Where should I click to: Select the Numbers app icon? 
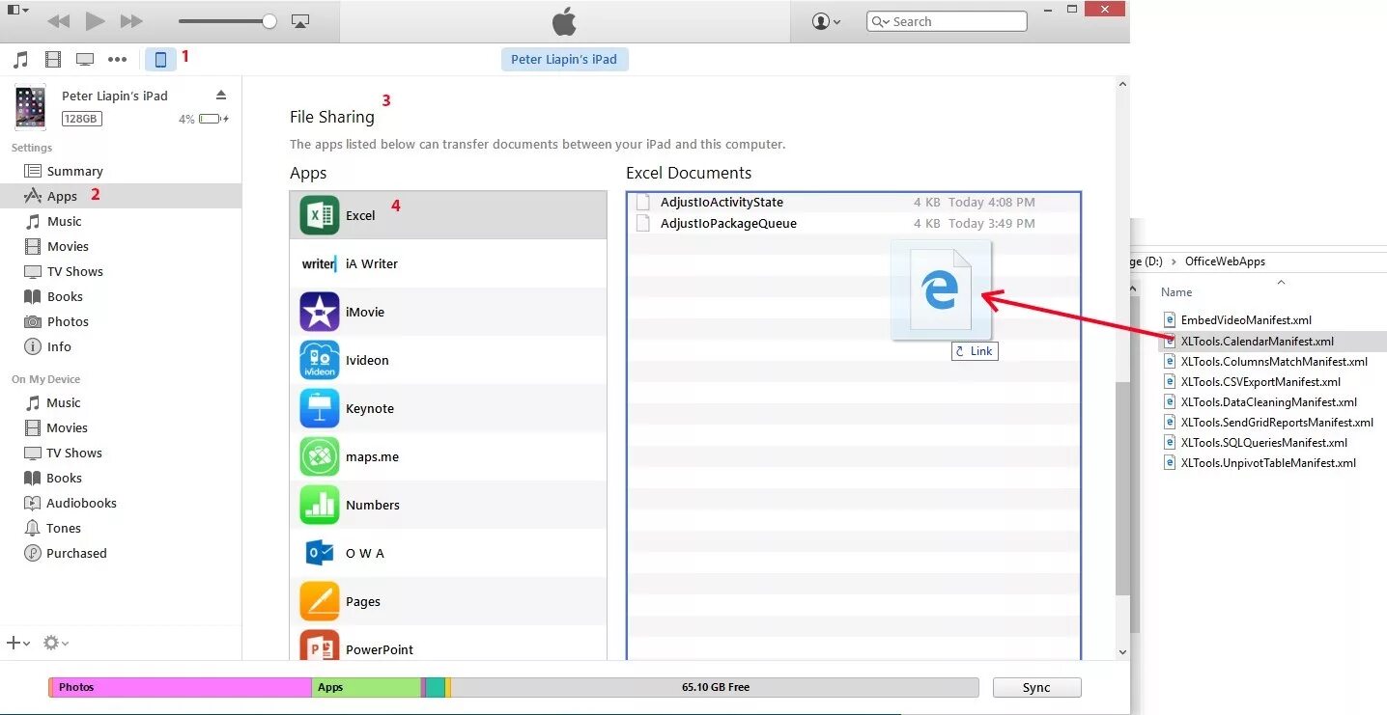coord(319,505)
